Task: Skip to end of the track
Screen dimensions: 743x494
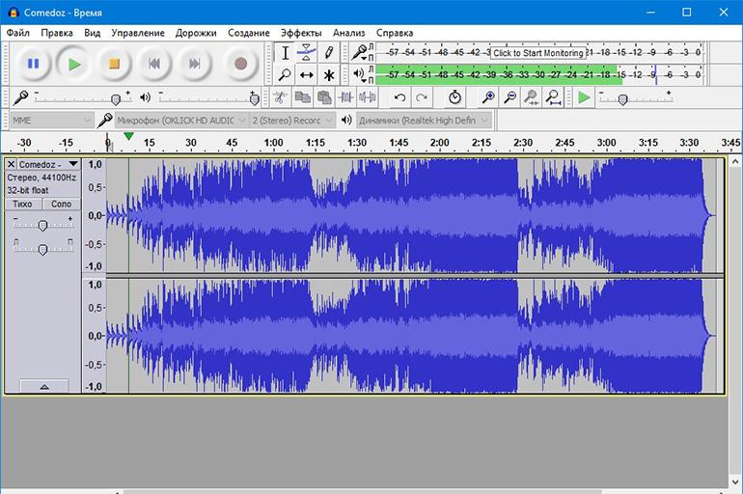Action: [194, 64]
